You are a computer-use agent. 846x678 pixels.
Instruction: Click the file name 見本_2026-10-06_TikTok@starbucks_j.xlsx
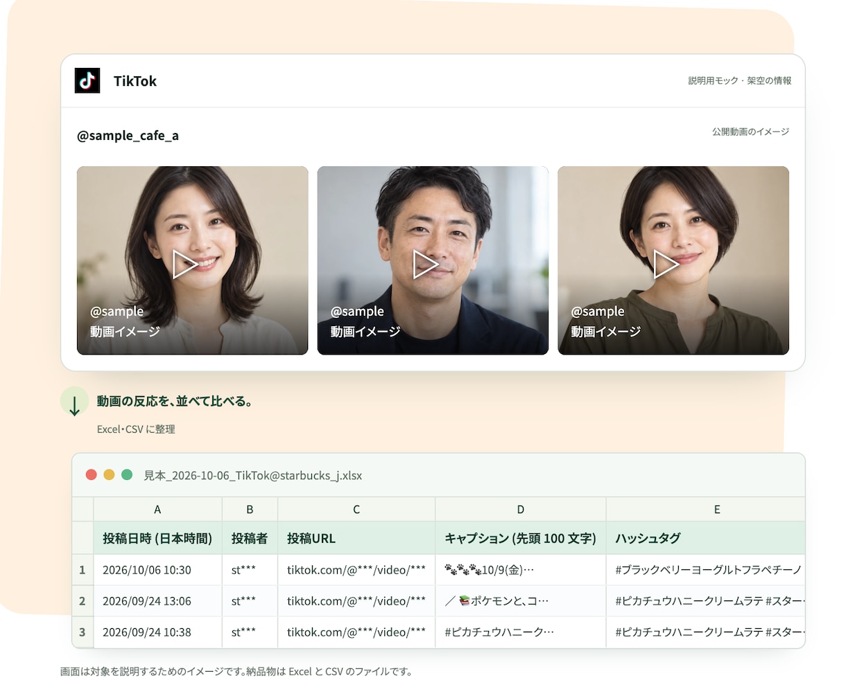(252, 475)
